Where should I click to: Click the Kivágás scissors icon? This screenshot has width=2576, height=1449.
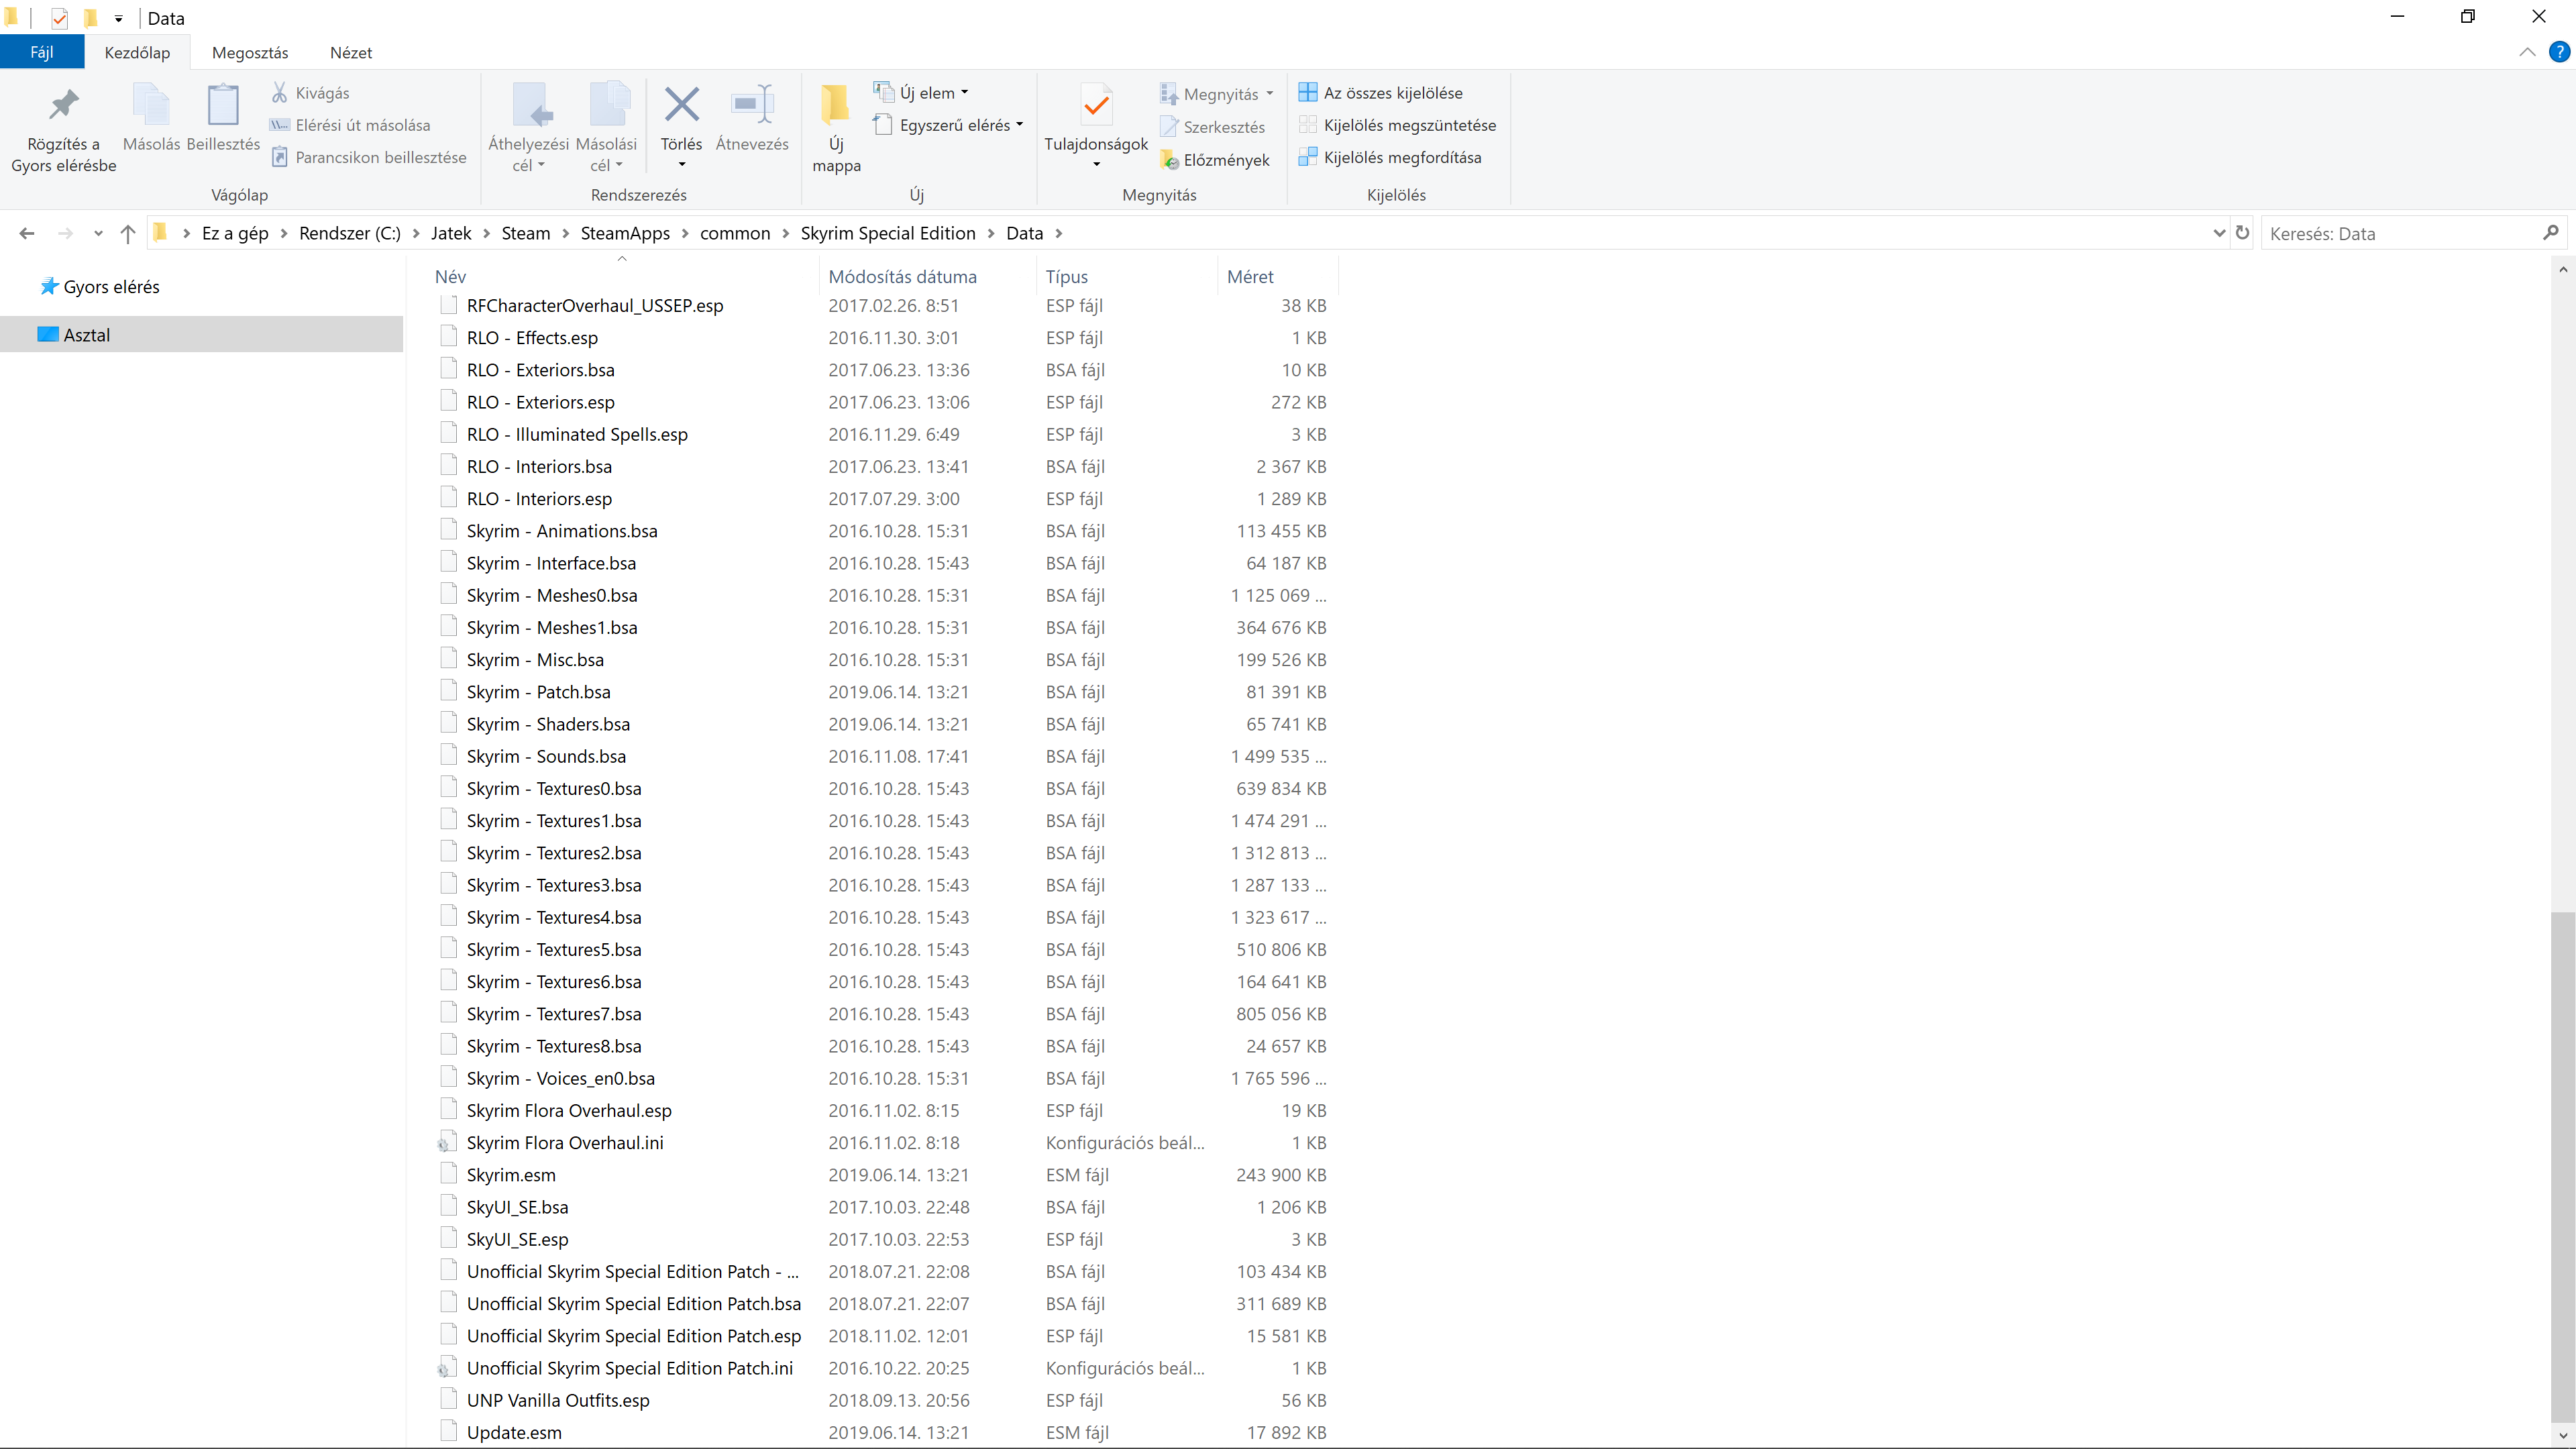coord(280,93)
